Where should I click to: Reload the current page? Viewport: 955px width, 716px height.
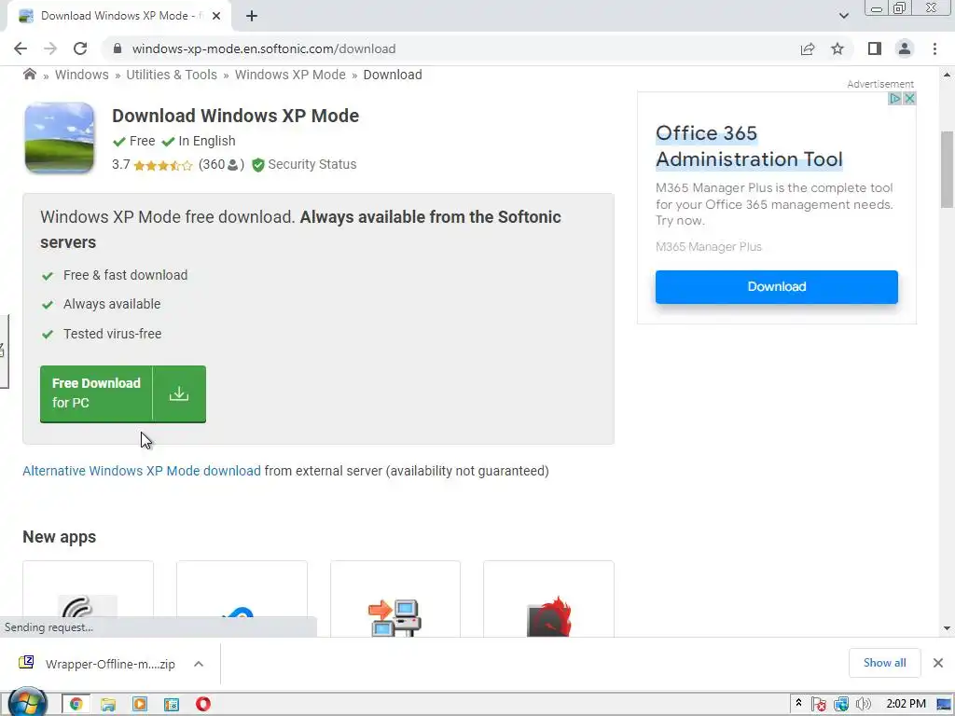[80, 48]
